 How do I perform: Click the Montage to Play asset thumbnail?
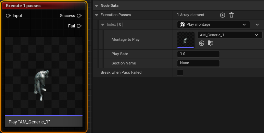point(186,40)
